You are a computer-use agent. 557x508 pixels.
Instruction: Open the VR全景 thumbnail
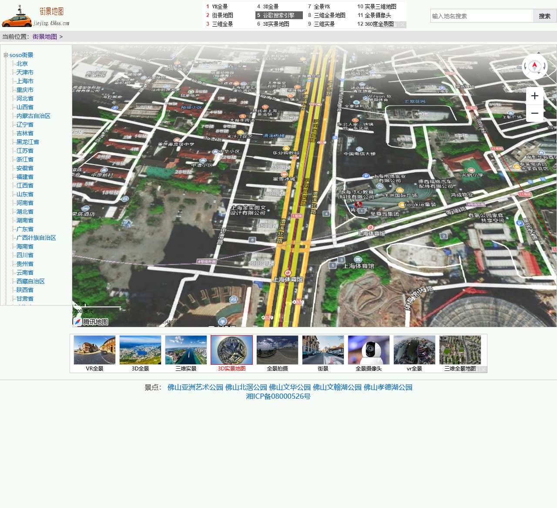94,350
